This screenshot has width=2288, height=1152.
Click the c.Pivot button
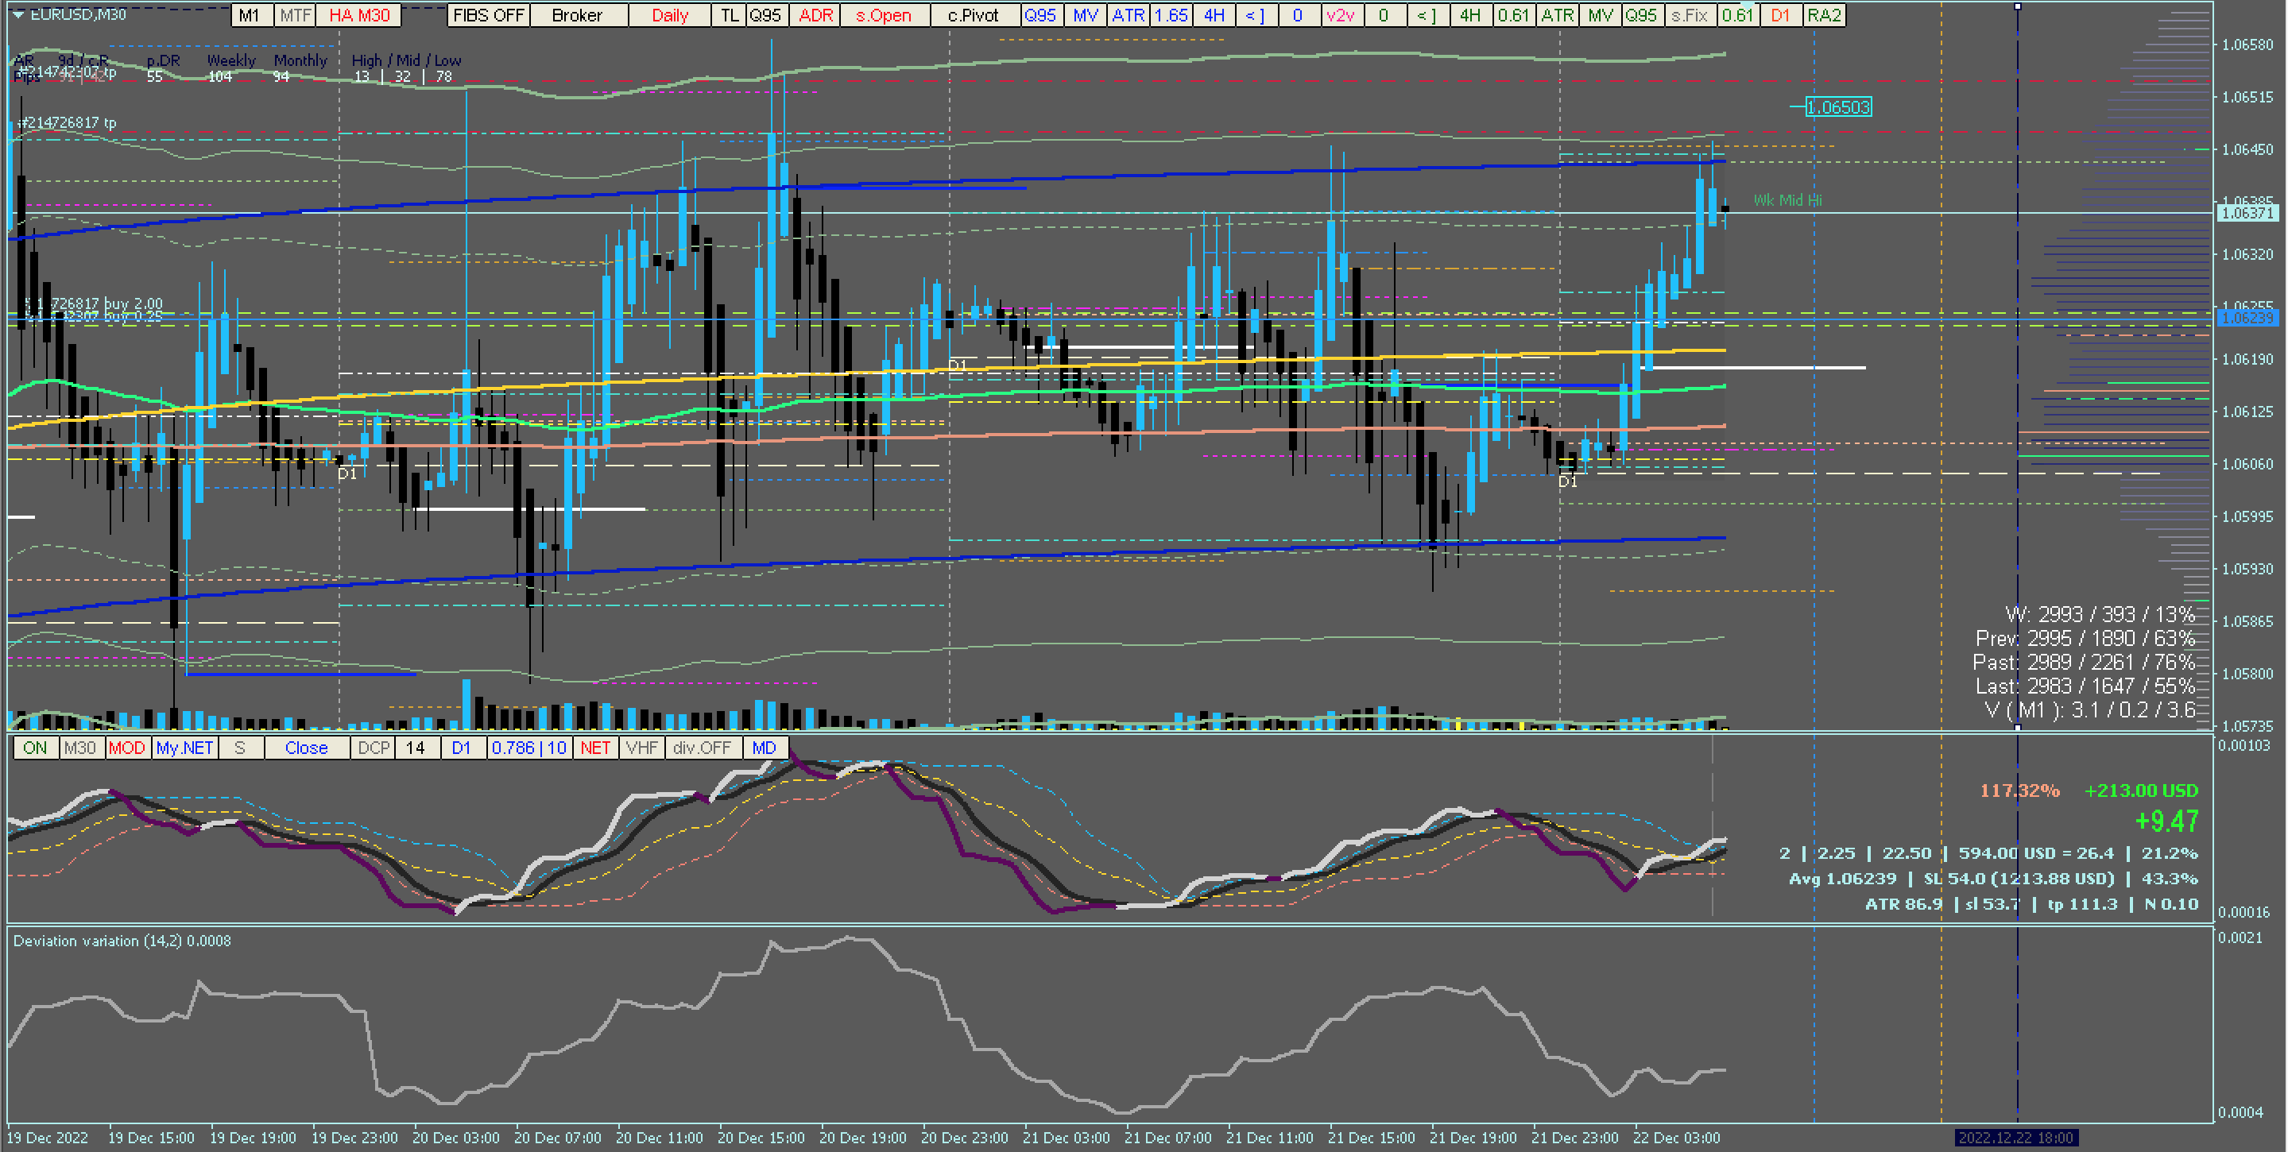click(x=974, y=15)
